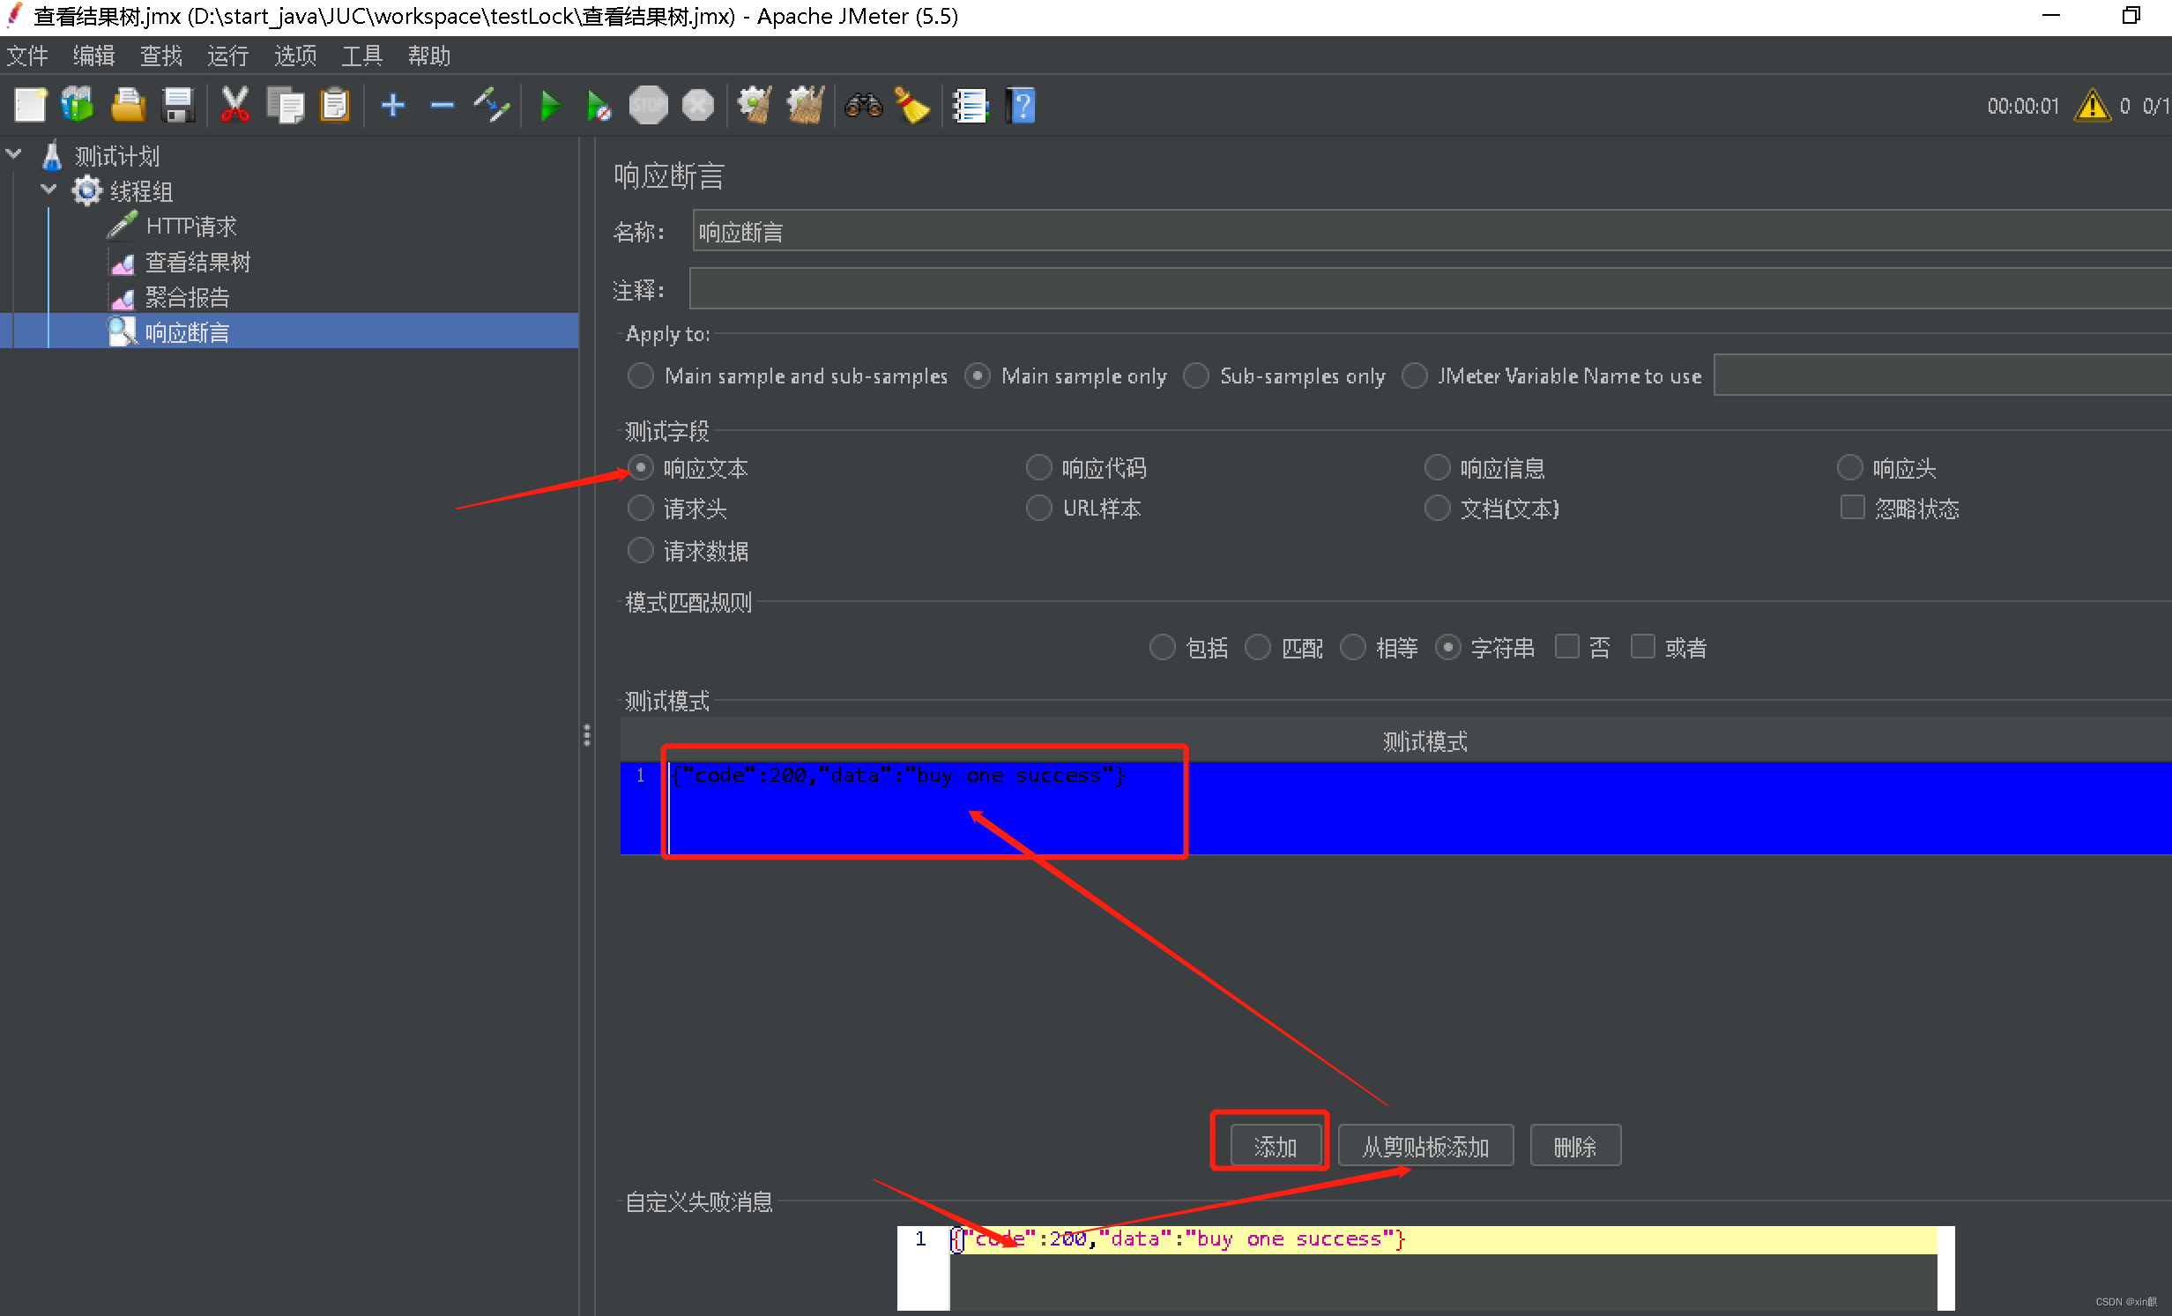The image size is (2172, 1316).
Task: Collapse the 测试计划 tree node
Action: [14, 154]
